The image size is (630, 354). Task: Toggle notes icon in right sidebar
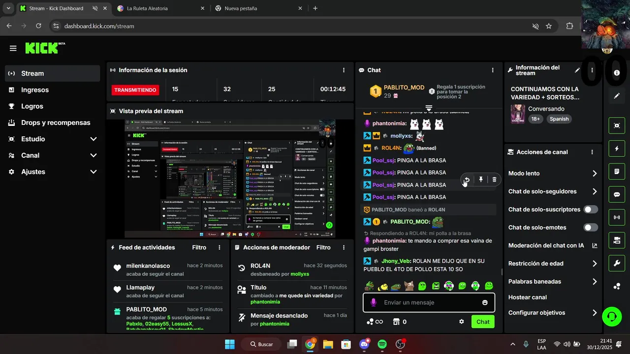tap(617, 172)
